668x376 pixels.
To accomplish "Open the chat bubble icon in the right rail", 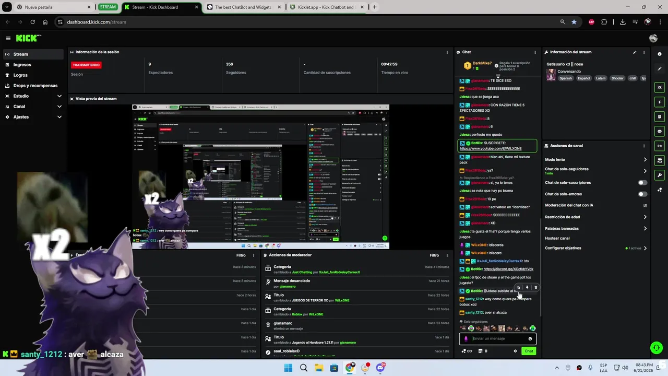I will click(x=660, y=131).
